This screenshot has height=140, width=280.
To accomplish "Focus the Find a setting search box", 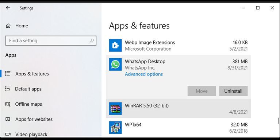I will point(51,41).
